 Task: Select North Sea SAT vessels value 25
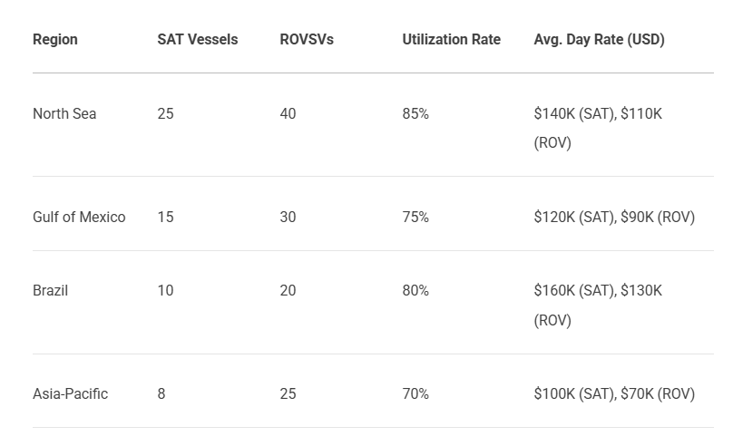coord(165,113)
